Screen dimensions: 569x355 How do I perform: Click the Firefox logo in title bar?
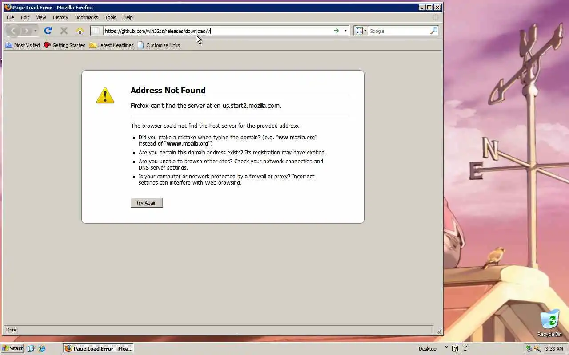coord(8,7)
